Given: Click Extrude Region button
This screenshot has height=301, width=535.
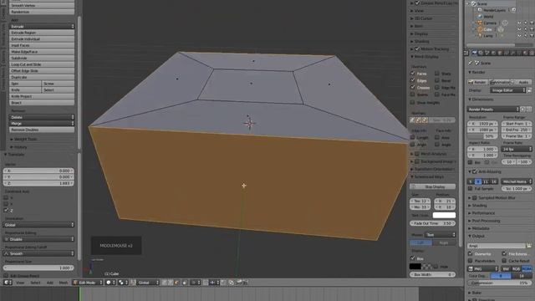Looking at the screenshot, I should coord(42,33).
